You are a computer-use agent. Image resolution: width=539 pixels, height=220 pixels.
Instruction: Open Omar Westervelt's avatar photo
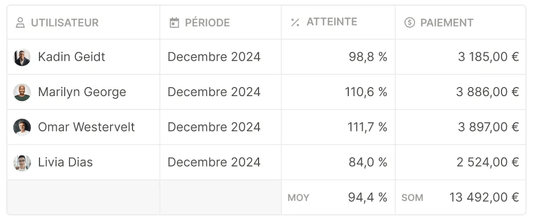(x=22, y=127)
